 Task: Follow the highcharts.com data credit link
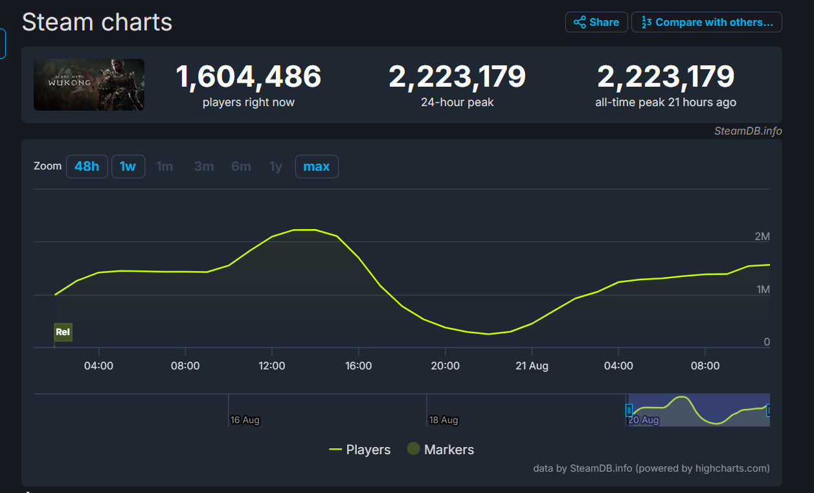pos(651,468)
